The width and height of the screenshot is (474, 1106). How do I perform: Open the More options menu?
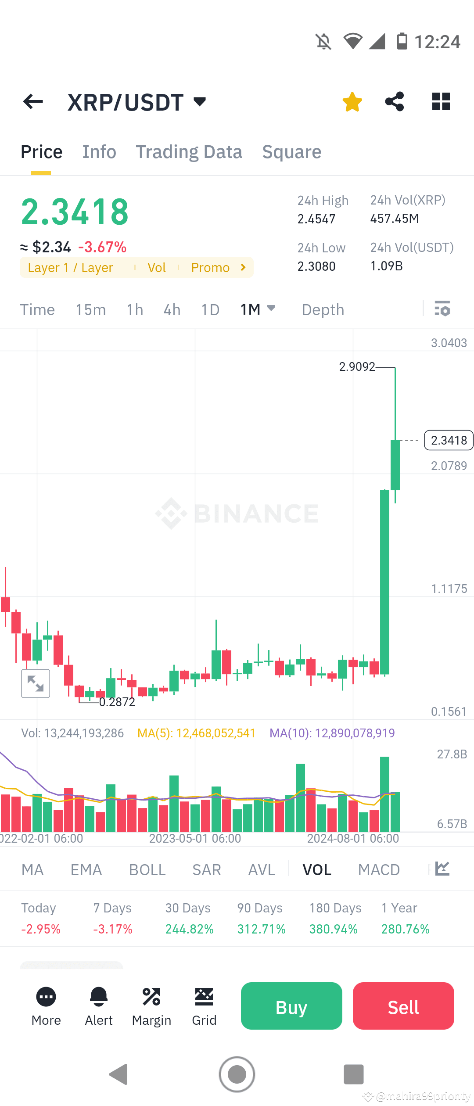pos(46,1005)
